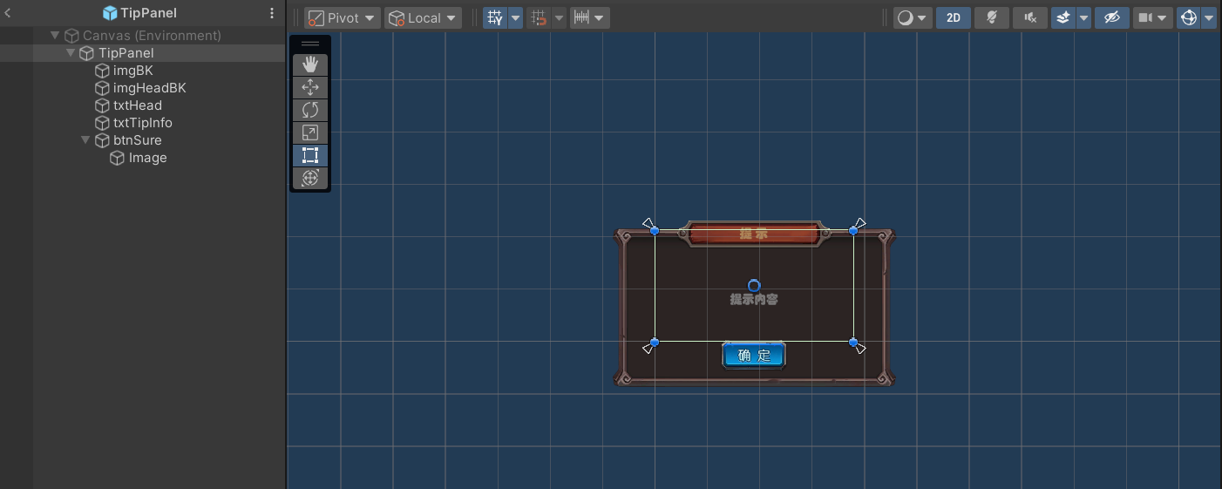The image size is (1222, 489).
Task: Toggle hidden objects visibility eye icon
Action: click(1111, 18)
